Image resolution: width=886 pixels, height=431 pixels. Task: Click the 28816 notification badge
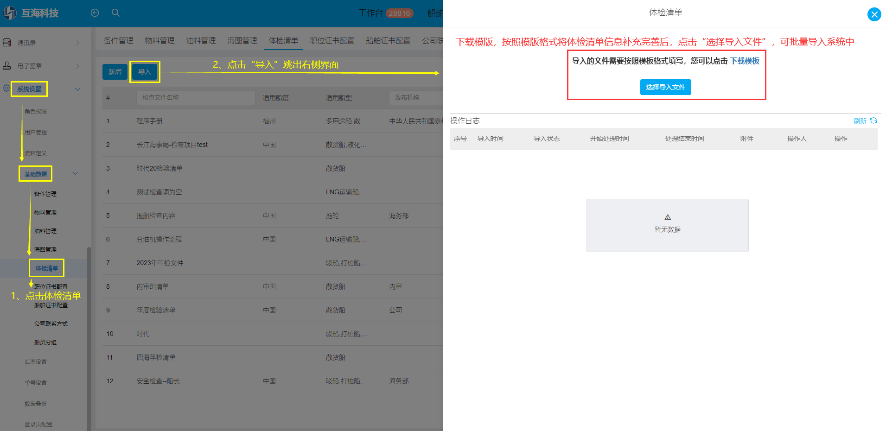pos(399,13)
